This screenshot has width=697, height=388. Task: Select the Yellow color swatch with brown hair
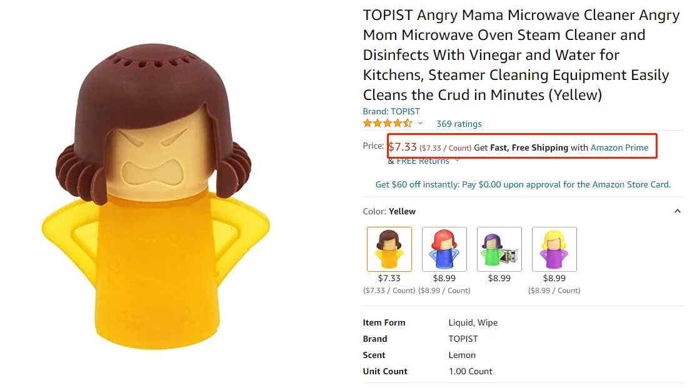click(x=389, y=249)
